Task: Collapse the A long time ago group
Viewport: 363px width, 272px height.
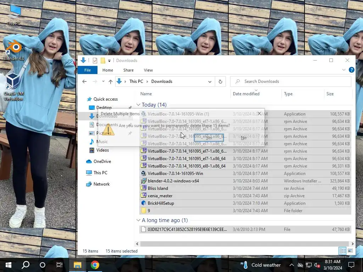Action: [x=139, y=220]
